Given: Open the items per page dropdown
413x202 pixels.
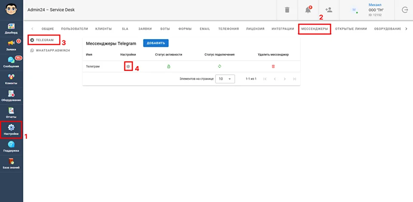Looking at the screenshot, I should 225,79.
